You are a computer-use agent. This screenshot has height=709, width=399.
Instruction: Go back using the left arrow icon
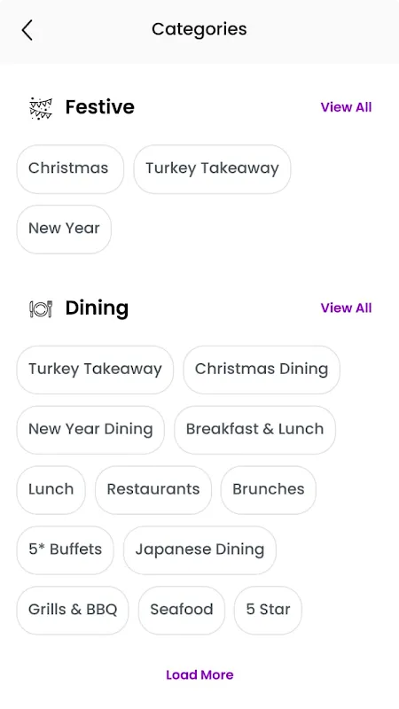pyautogui.click(x=27, y=30)
